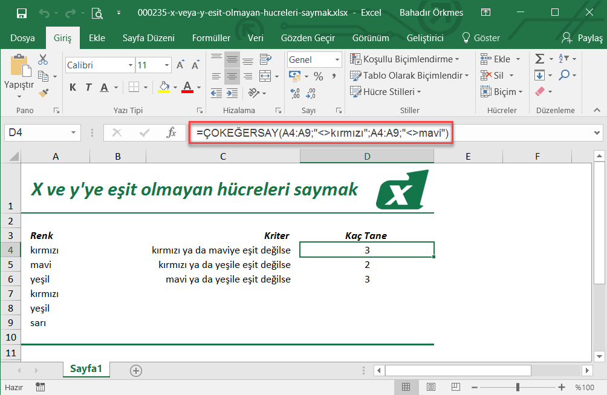
Task: Click the accounting currency format icon
Action: [295, 76]
